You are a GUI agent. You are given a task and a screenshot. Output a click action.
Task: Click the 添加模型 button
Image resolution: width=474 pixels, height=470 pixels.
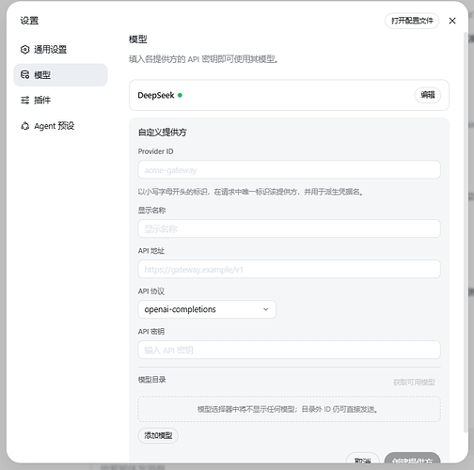pos(158,435)
